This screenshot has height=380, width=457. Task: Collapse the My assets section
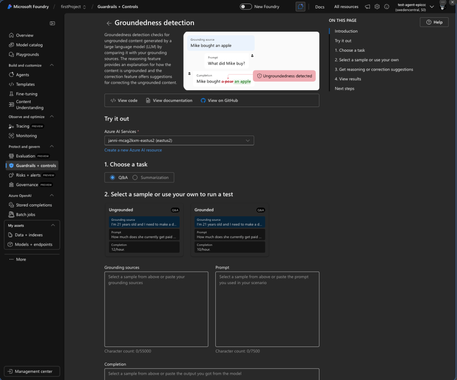pyautogui.click(x=53, y=225)
